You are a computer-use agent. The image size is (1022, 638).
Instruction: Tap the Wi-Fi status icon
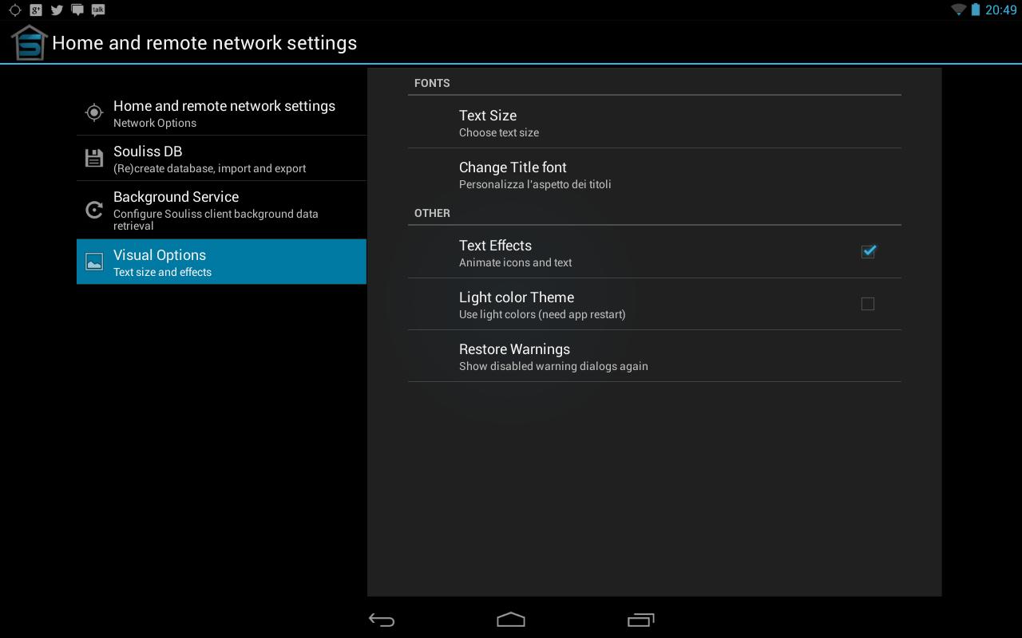(958, 10)
